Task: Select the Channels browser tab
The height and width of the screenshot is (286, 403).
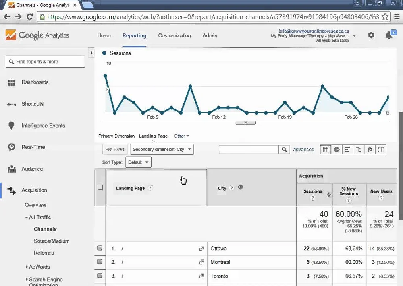Action: [42, 5]
